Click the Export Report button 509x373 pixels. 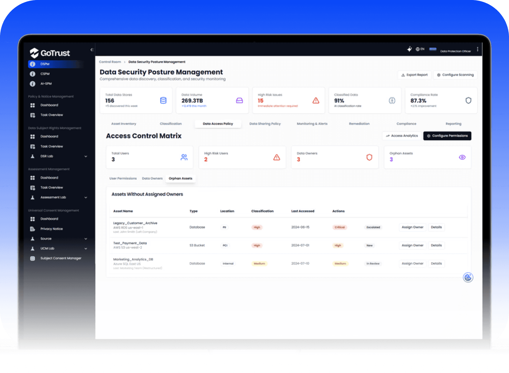pyautogui.click(x=414, y=75)
